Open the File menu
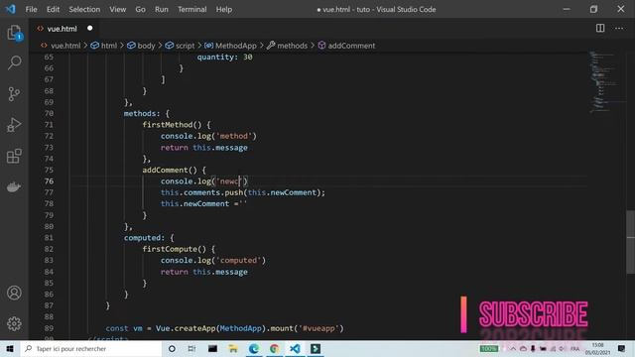Image resolution: width=635 pixels, height=357 pixels. tap(31, 9)
